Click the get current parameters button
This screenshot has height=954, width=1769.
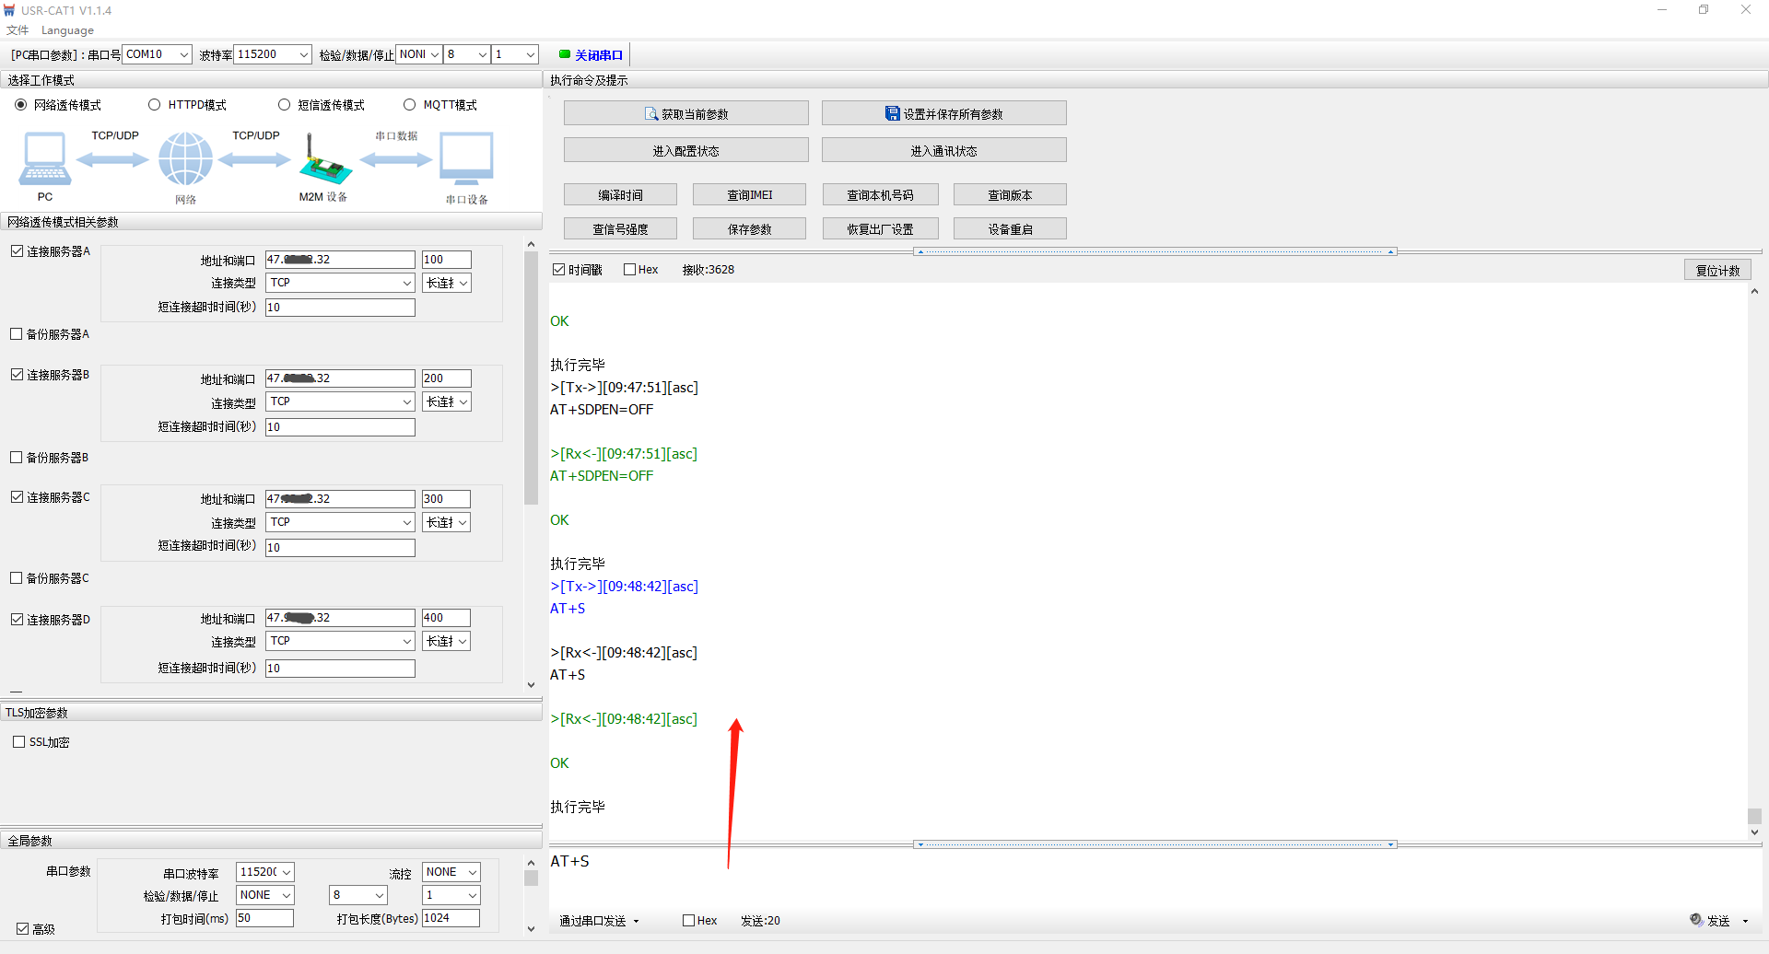(685, 113)
